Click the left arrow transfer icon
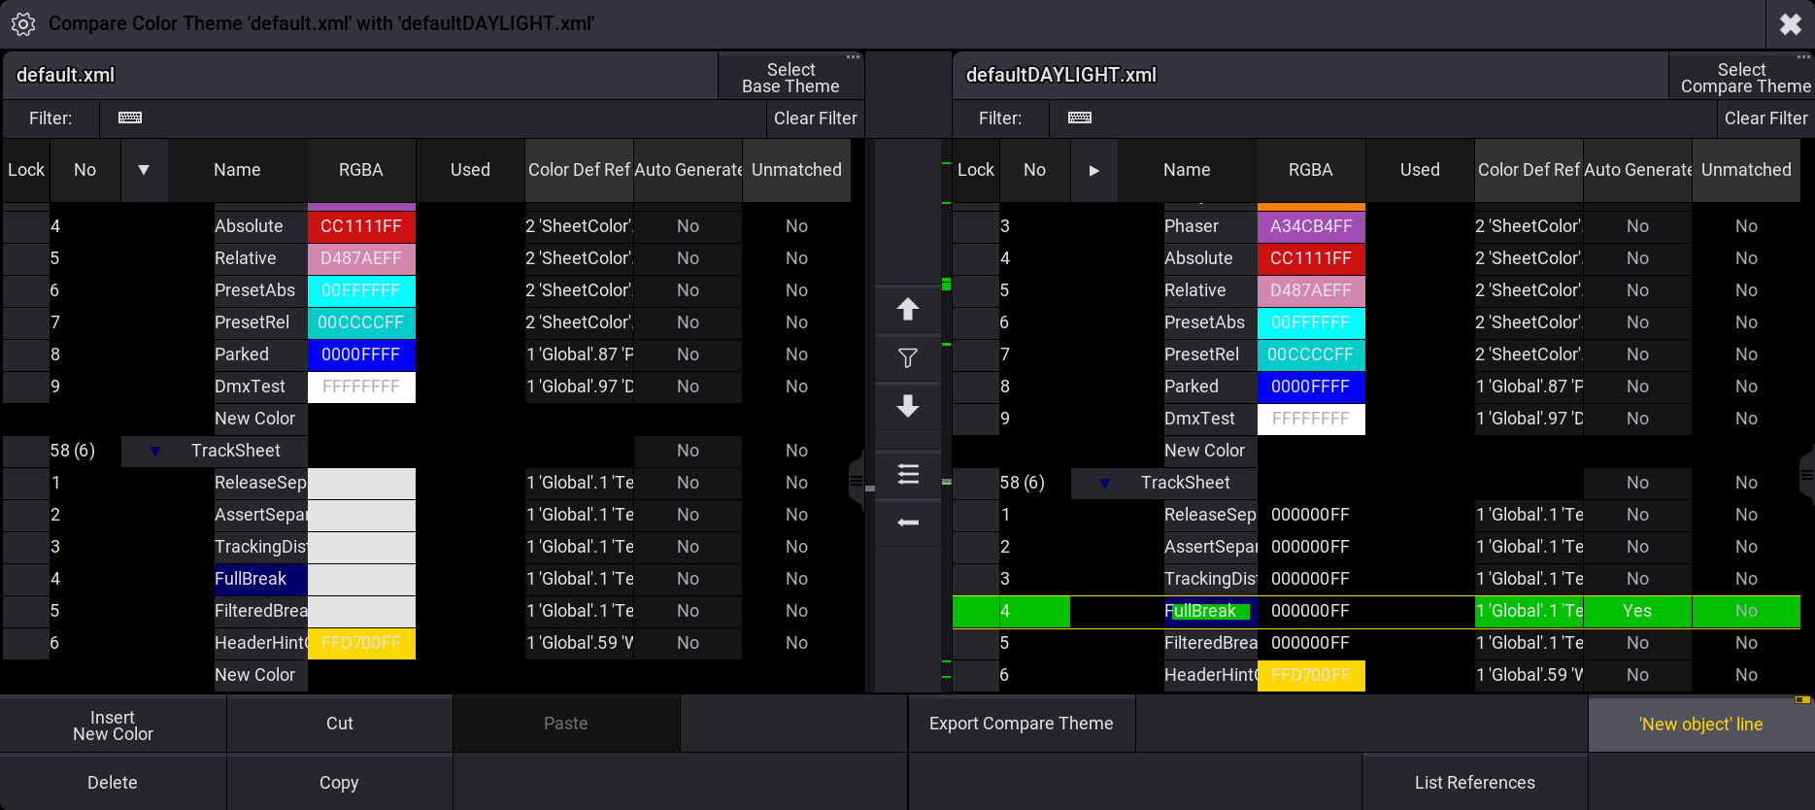1815x810 pixels. [x=908, y=523]
